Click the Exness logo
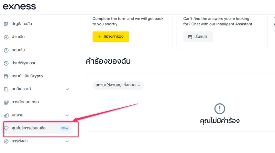 [19, 7]
